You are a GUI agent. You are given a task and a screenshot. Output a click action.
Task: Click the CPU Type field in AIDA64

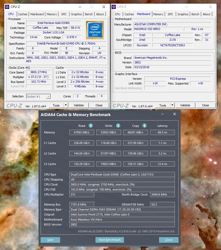[x=122, y=174]
